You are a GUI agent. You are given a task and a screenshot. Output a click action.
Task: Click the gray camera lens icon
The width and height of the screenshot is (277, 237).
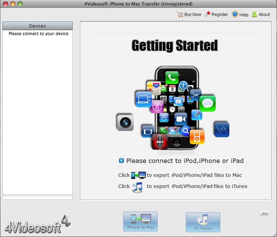[x=125, y=123]
